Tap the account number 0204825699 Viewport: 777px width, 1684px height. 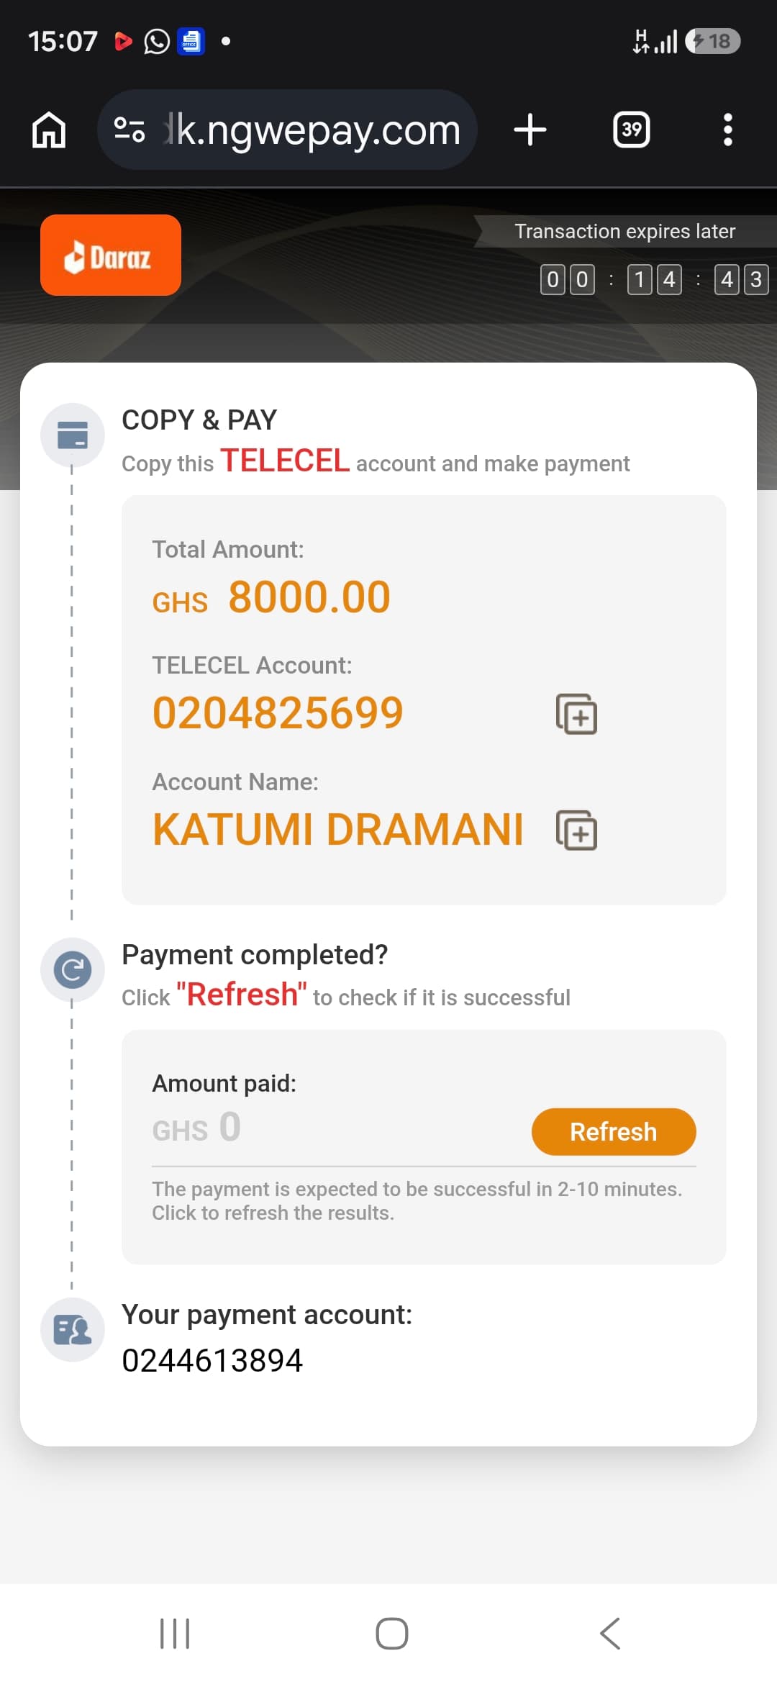pyautogui.click(x=278, y=713)
